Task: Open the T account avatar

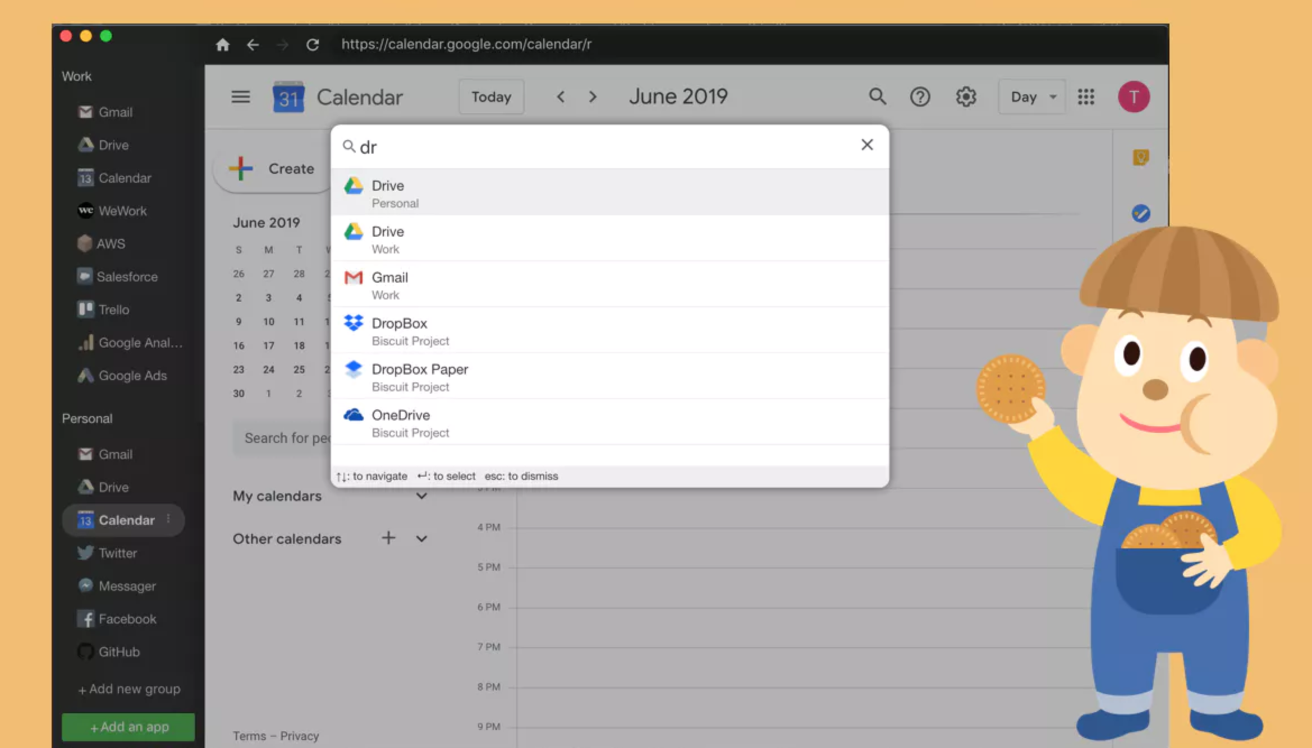Action: [x=1134, y=97]
